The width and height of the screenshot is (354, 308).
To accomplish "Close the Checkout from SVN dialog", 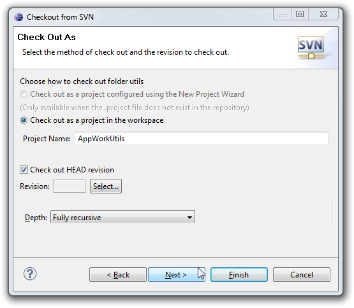I will click(x=323, y=15).
